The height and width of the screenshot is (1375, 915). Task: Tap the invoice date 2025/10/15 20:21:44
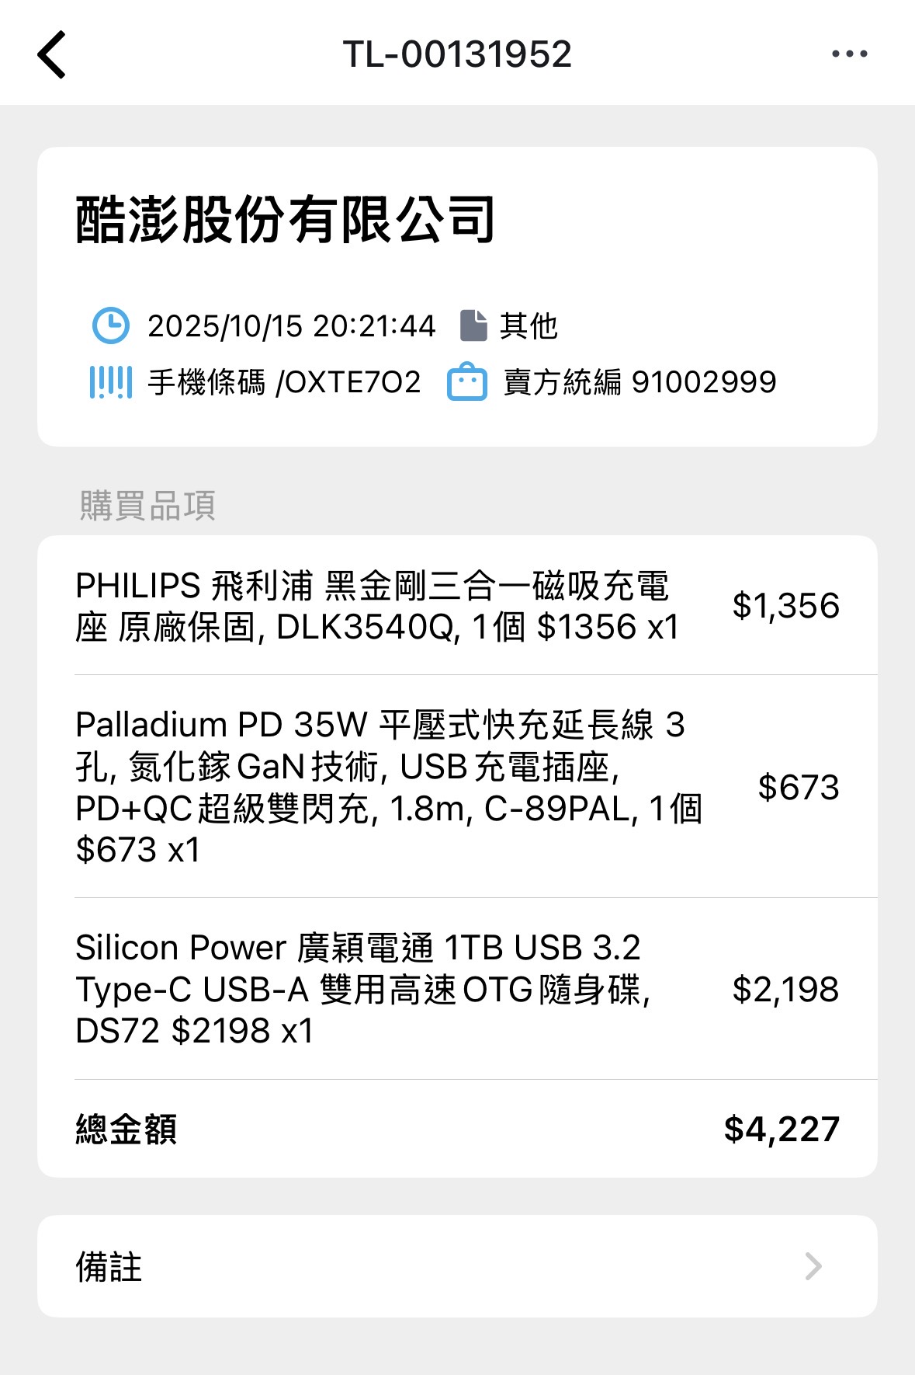pos(292,326)
